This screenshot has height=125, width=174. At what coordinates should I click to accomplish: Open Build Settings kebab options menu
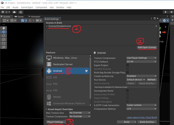pos(152,18)
